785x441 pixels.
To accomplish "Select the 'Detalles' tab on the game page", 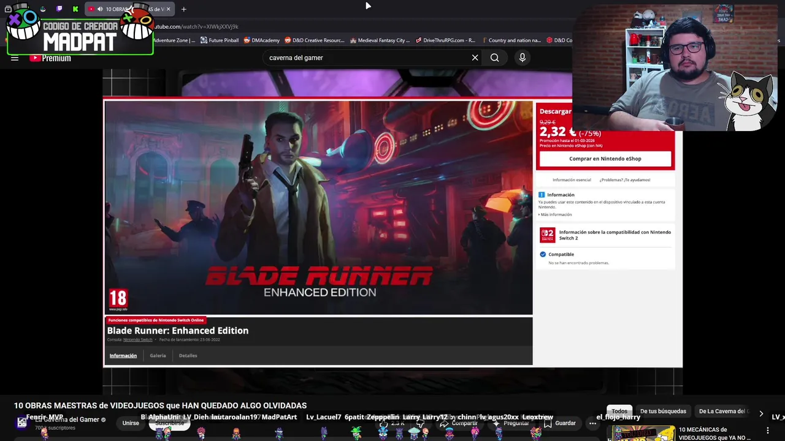I will (188, 356).
